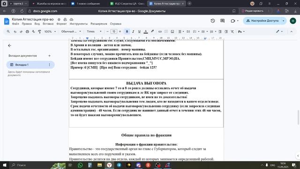
Task: Activate the paint format tool
Action: point(39,31)
